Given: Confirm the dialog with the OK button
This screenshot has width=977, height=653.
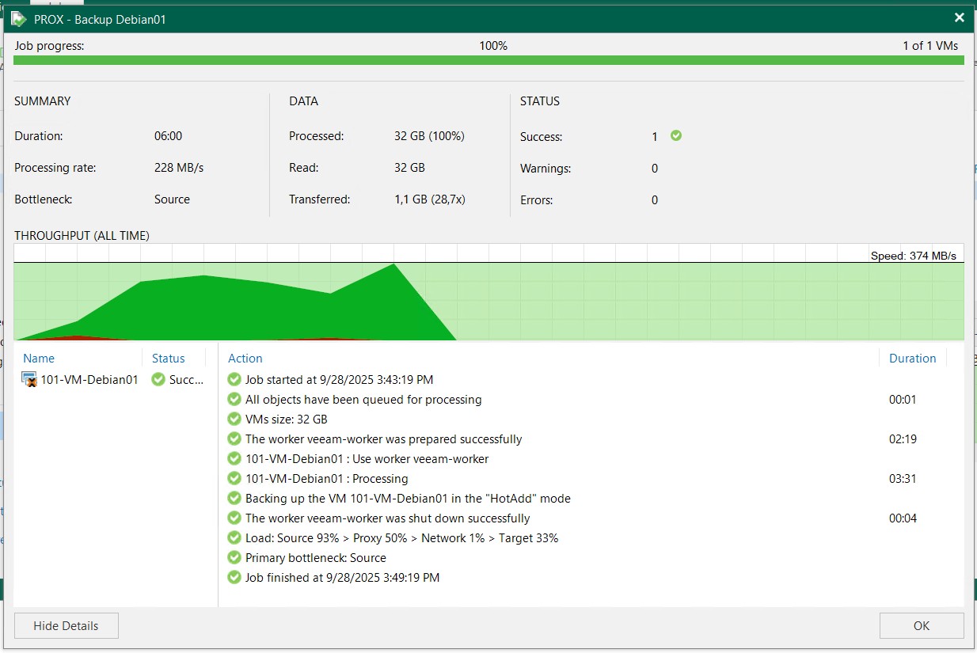Looking at the screenshot, I should pos(921,626).
